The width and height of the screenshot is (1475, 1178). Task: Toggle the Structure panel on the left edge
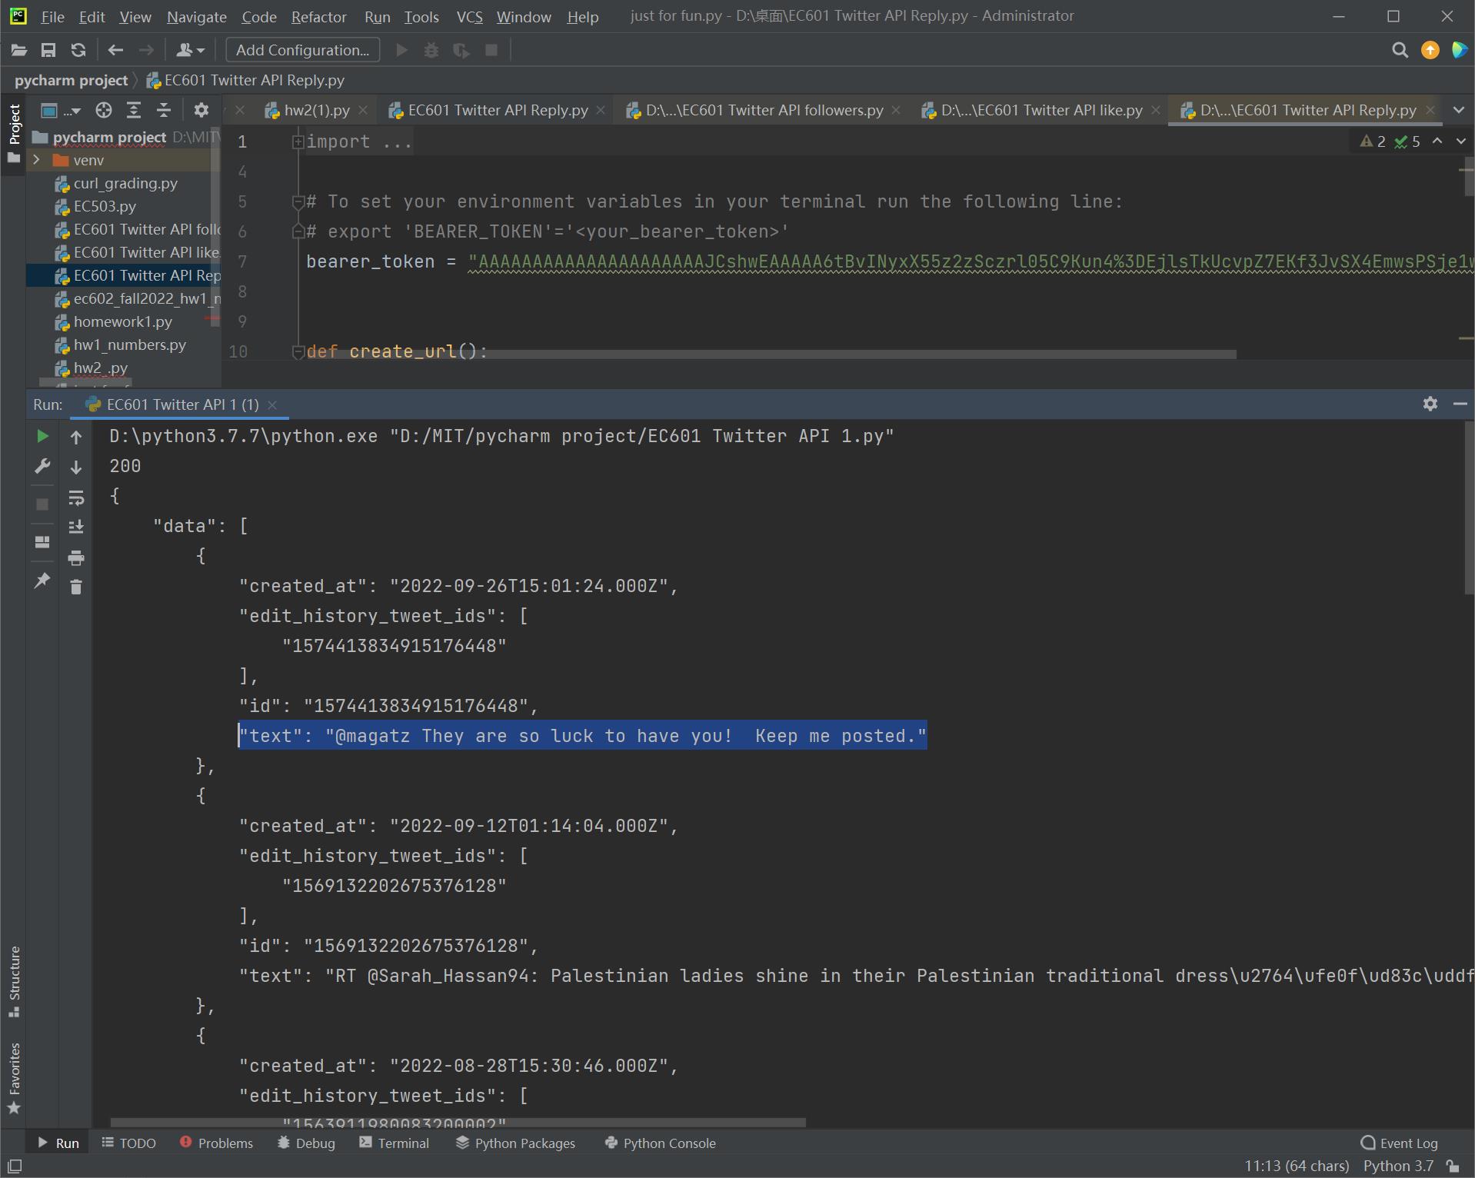(x=14, y=982)
